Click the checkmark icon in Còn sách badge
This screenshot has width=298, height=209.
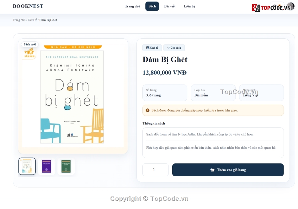pos(168,48)
